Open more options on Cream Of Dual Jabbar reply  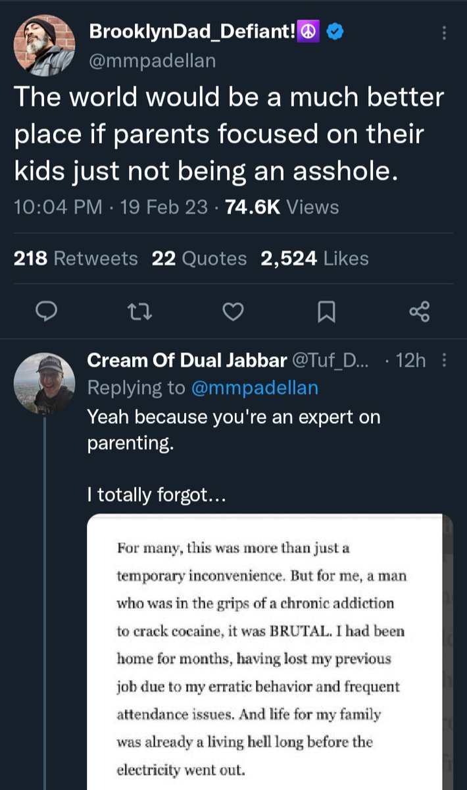(x=443, y=360)
